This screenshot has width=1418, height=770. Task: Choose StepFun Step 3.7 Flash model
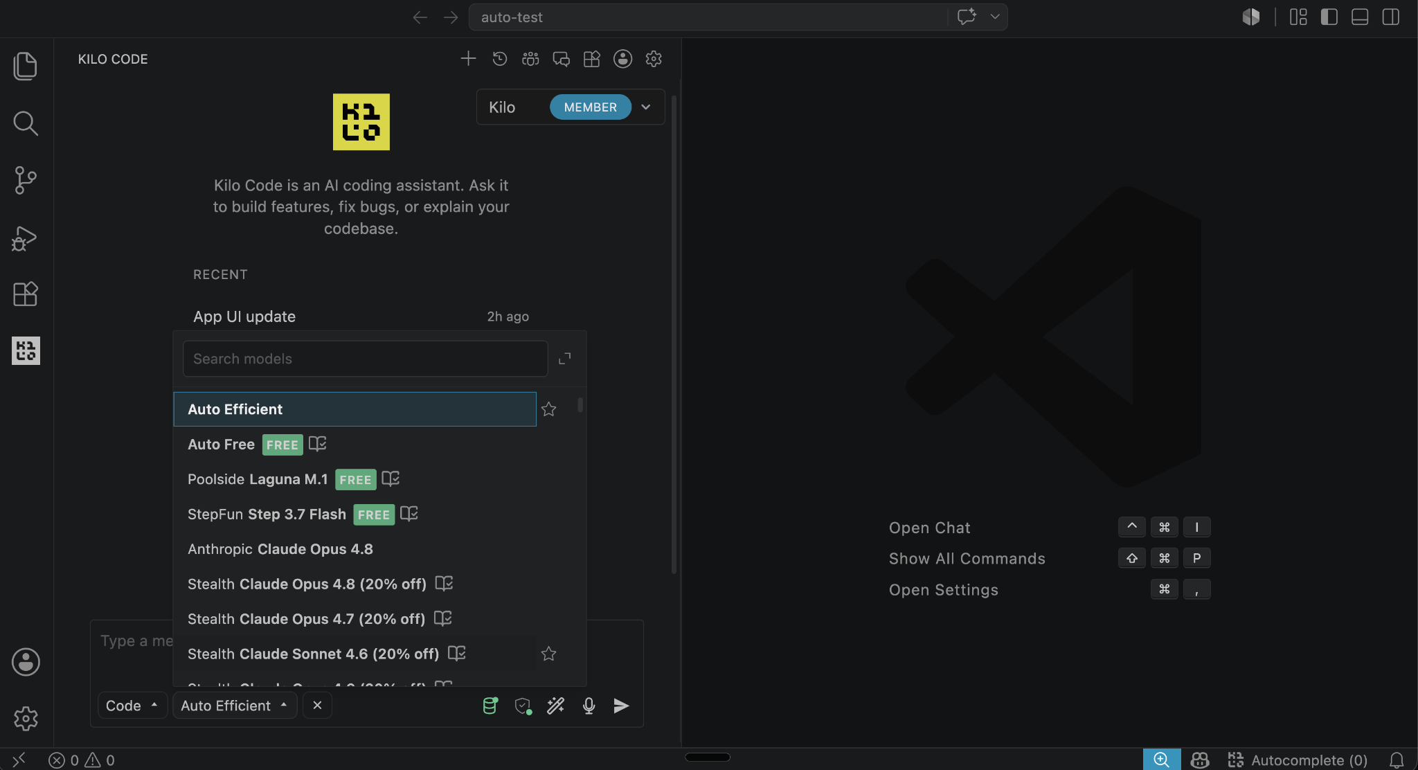click(x=354, y=514)
